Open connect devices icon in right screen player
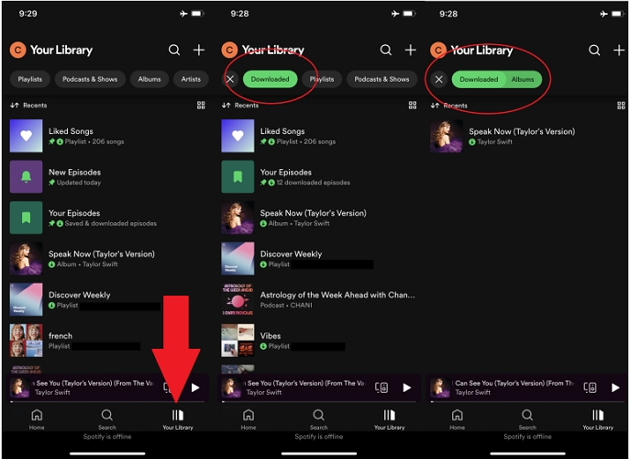 (590, 387)
